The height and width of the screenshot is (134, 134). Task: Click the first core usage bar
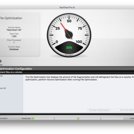coord(43,118)
